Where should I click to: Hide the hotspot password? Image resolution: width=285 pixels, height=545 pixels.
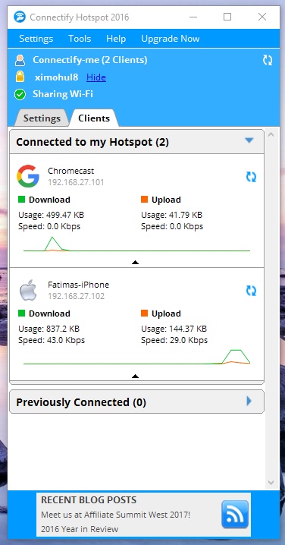coord(96,77)
